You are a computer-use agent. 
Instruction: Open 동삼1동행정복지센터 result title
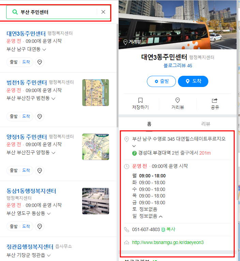pyautogui.click(x=31, y=191)
